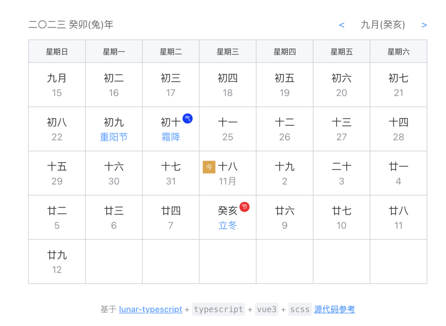This screenshot has height=326, width=446.
Task: Select the first day 九月 15
Action: [57, 85]
